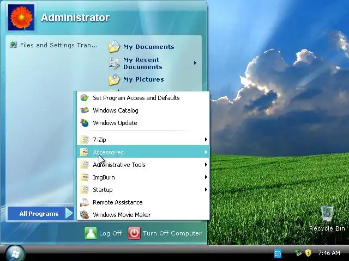Click the yellow security shield tray icon
Viewport: 349px width, 261px height.
308,252
